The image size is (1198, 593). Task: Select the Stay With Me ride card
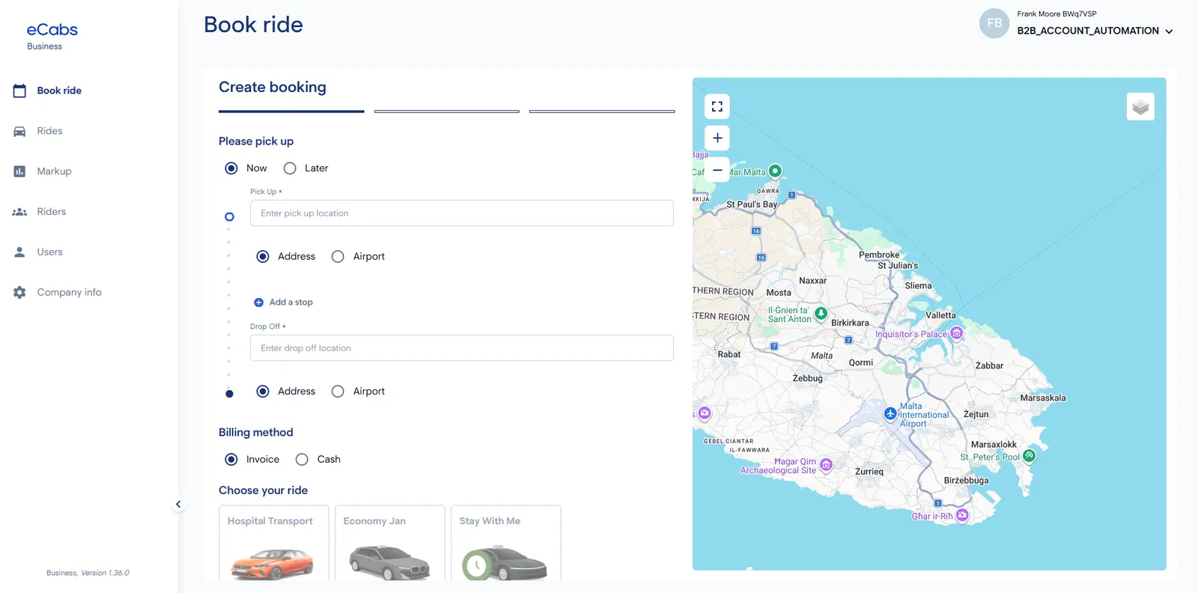pos(506,544)
